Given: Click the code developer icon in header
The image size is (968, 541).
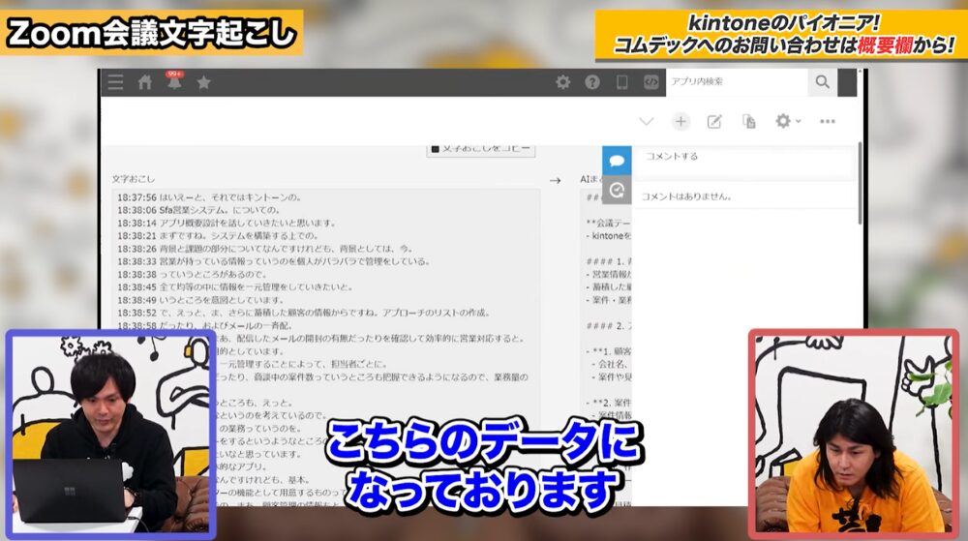Looking at the screenshot, I should [650, 82].
